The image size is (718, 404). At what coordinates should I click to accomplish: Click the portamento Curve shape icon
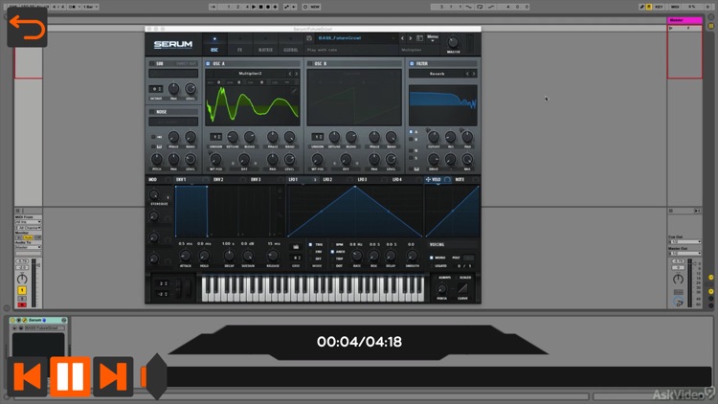462,288
